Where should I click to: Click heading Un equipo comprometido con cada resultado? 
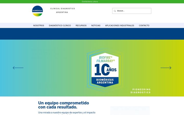point(63,105)
